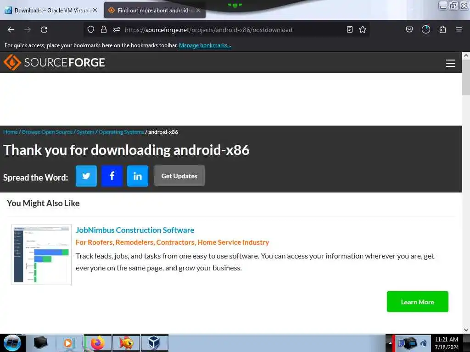This screenshot has height=352, width=470.
Task: Go to Home breadcrumb link
Action: coord(11,132)
